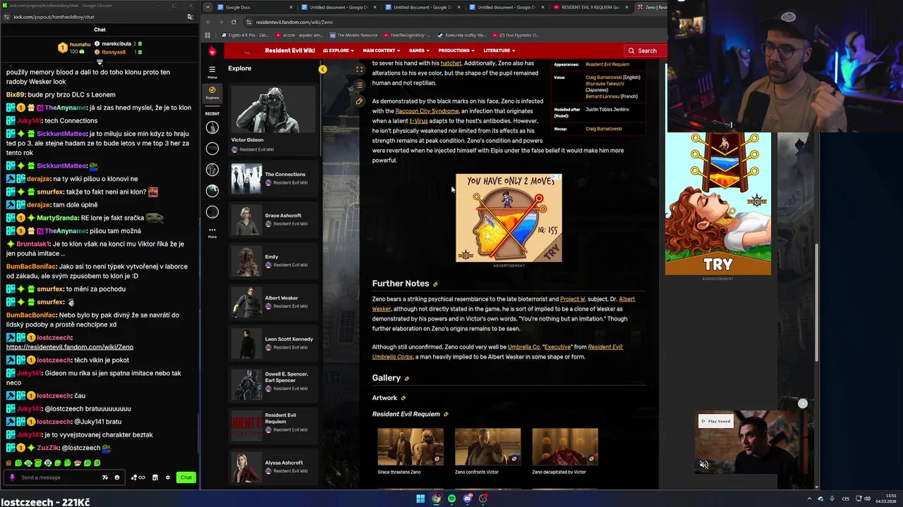The height and width of the screenshot is (507, 903).
Task: Click the microphone icon in chat input
Action: (12, 477)
